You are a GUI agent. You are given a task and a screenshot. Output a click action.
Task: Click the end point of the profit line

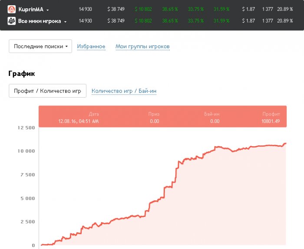(x=286, y=143)
